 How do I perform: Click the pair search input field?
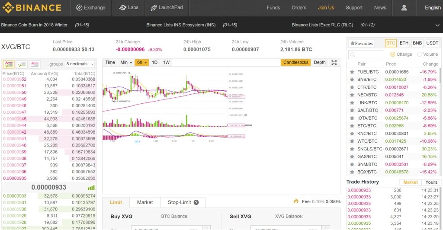pos(366,54)
